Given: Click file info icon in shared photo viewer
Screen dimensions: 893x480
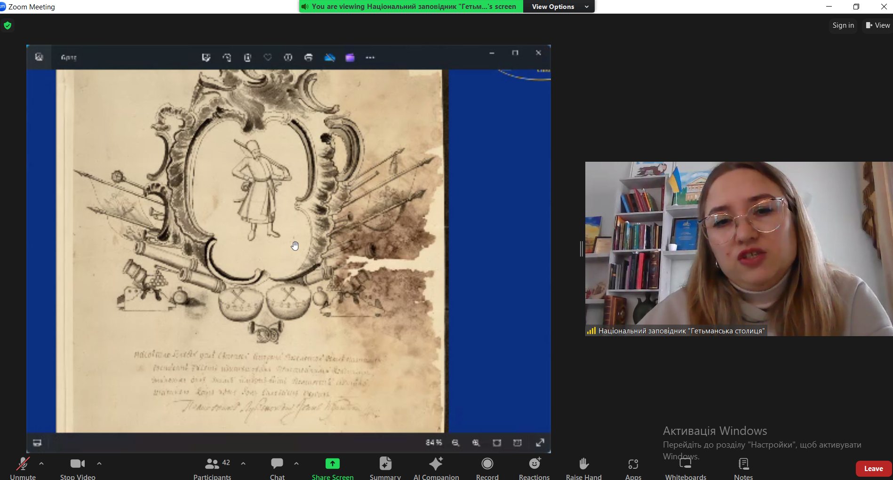Looking at the screenshot, I should click(x=288, y=57).
